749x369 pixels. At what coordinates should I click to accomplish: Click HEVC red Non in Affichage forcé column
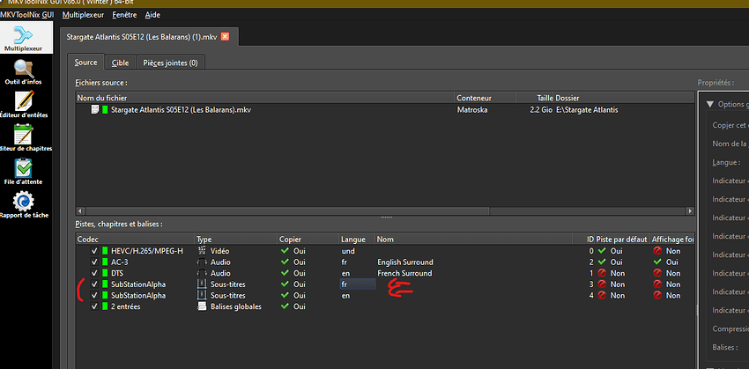tap(657, 251)
